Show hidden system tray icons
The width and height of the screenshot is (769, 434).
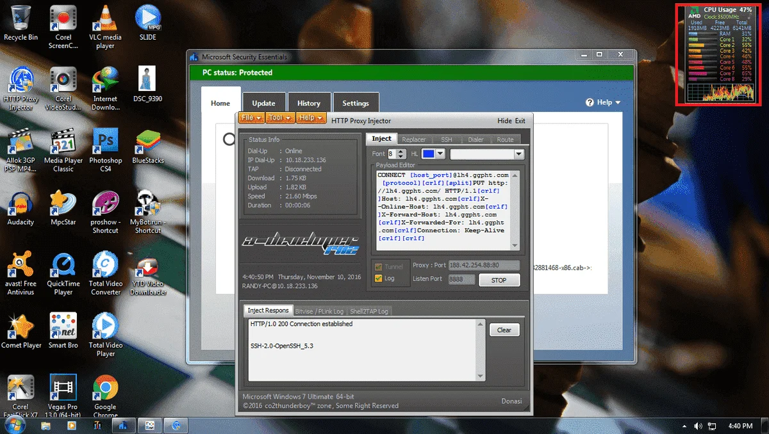coord(684,426)
